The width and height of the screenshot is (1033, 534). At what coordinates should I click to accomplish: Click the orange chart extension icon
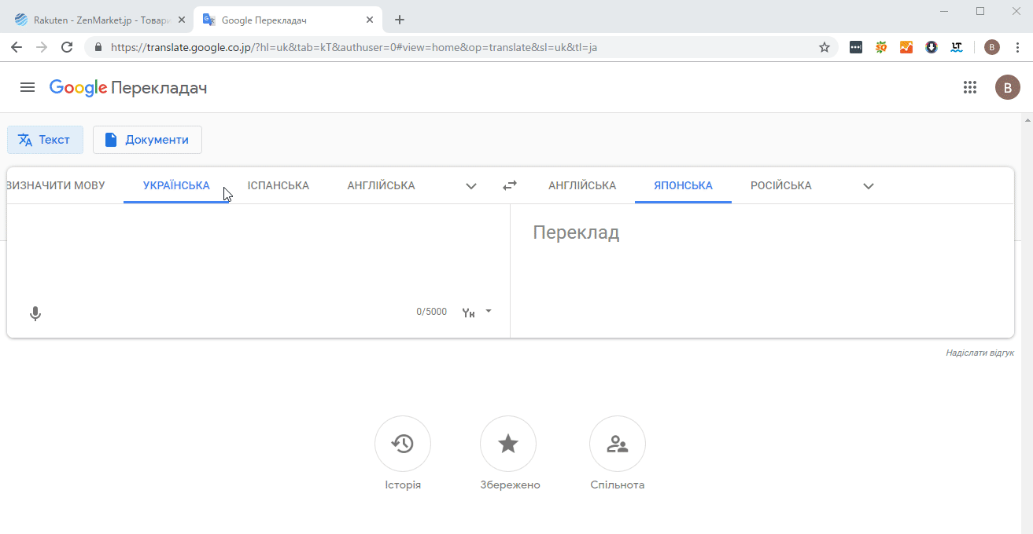pos(906,47)
